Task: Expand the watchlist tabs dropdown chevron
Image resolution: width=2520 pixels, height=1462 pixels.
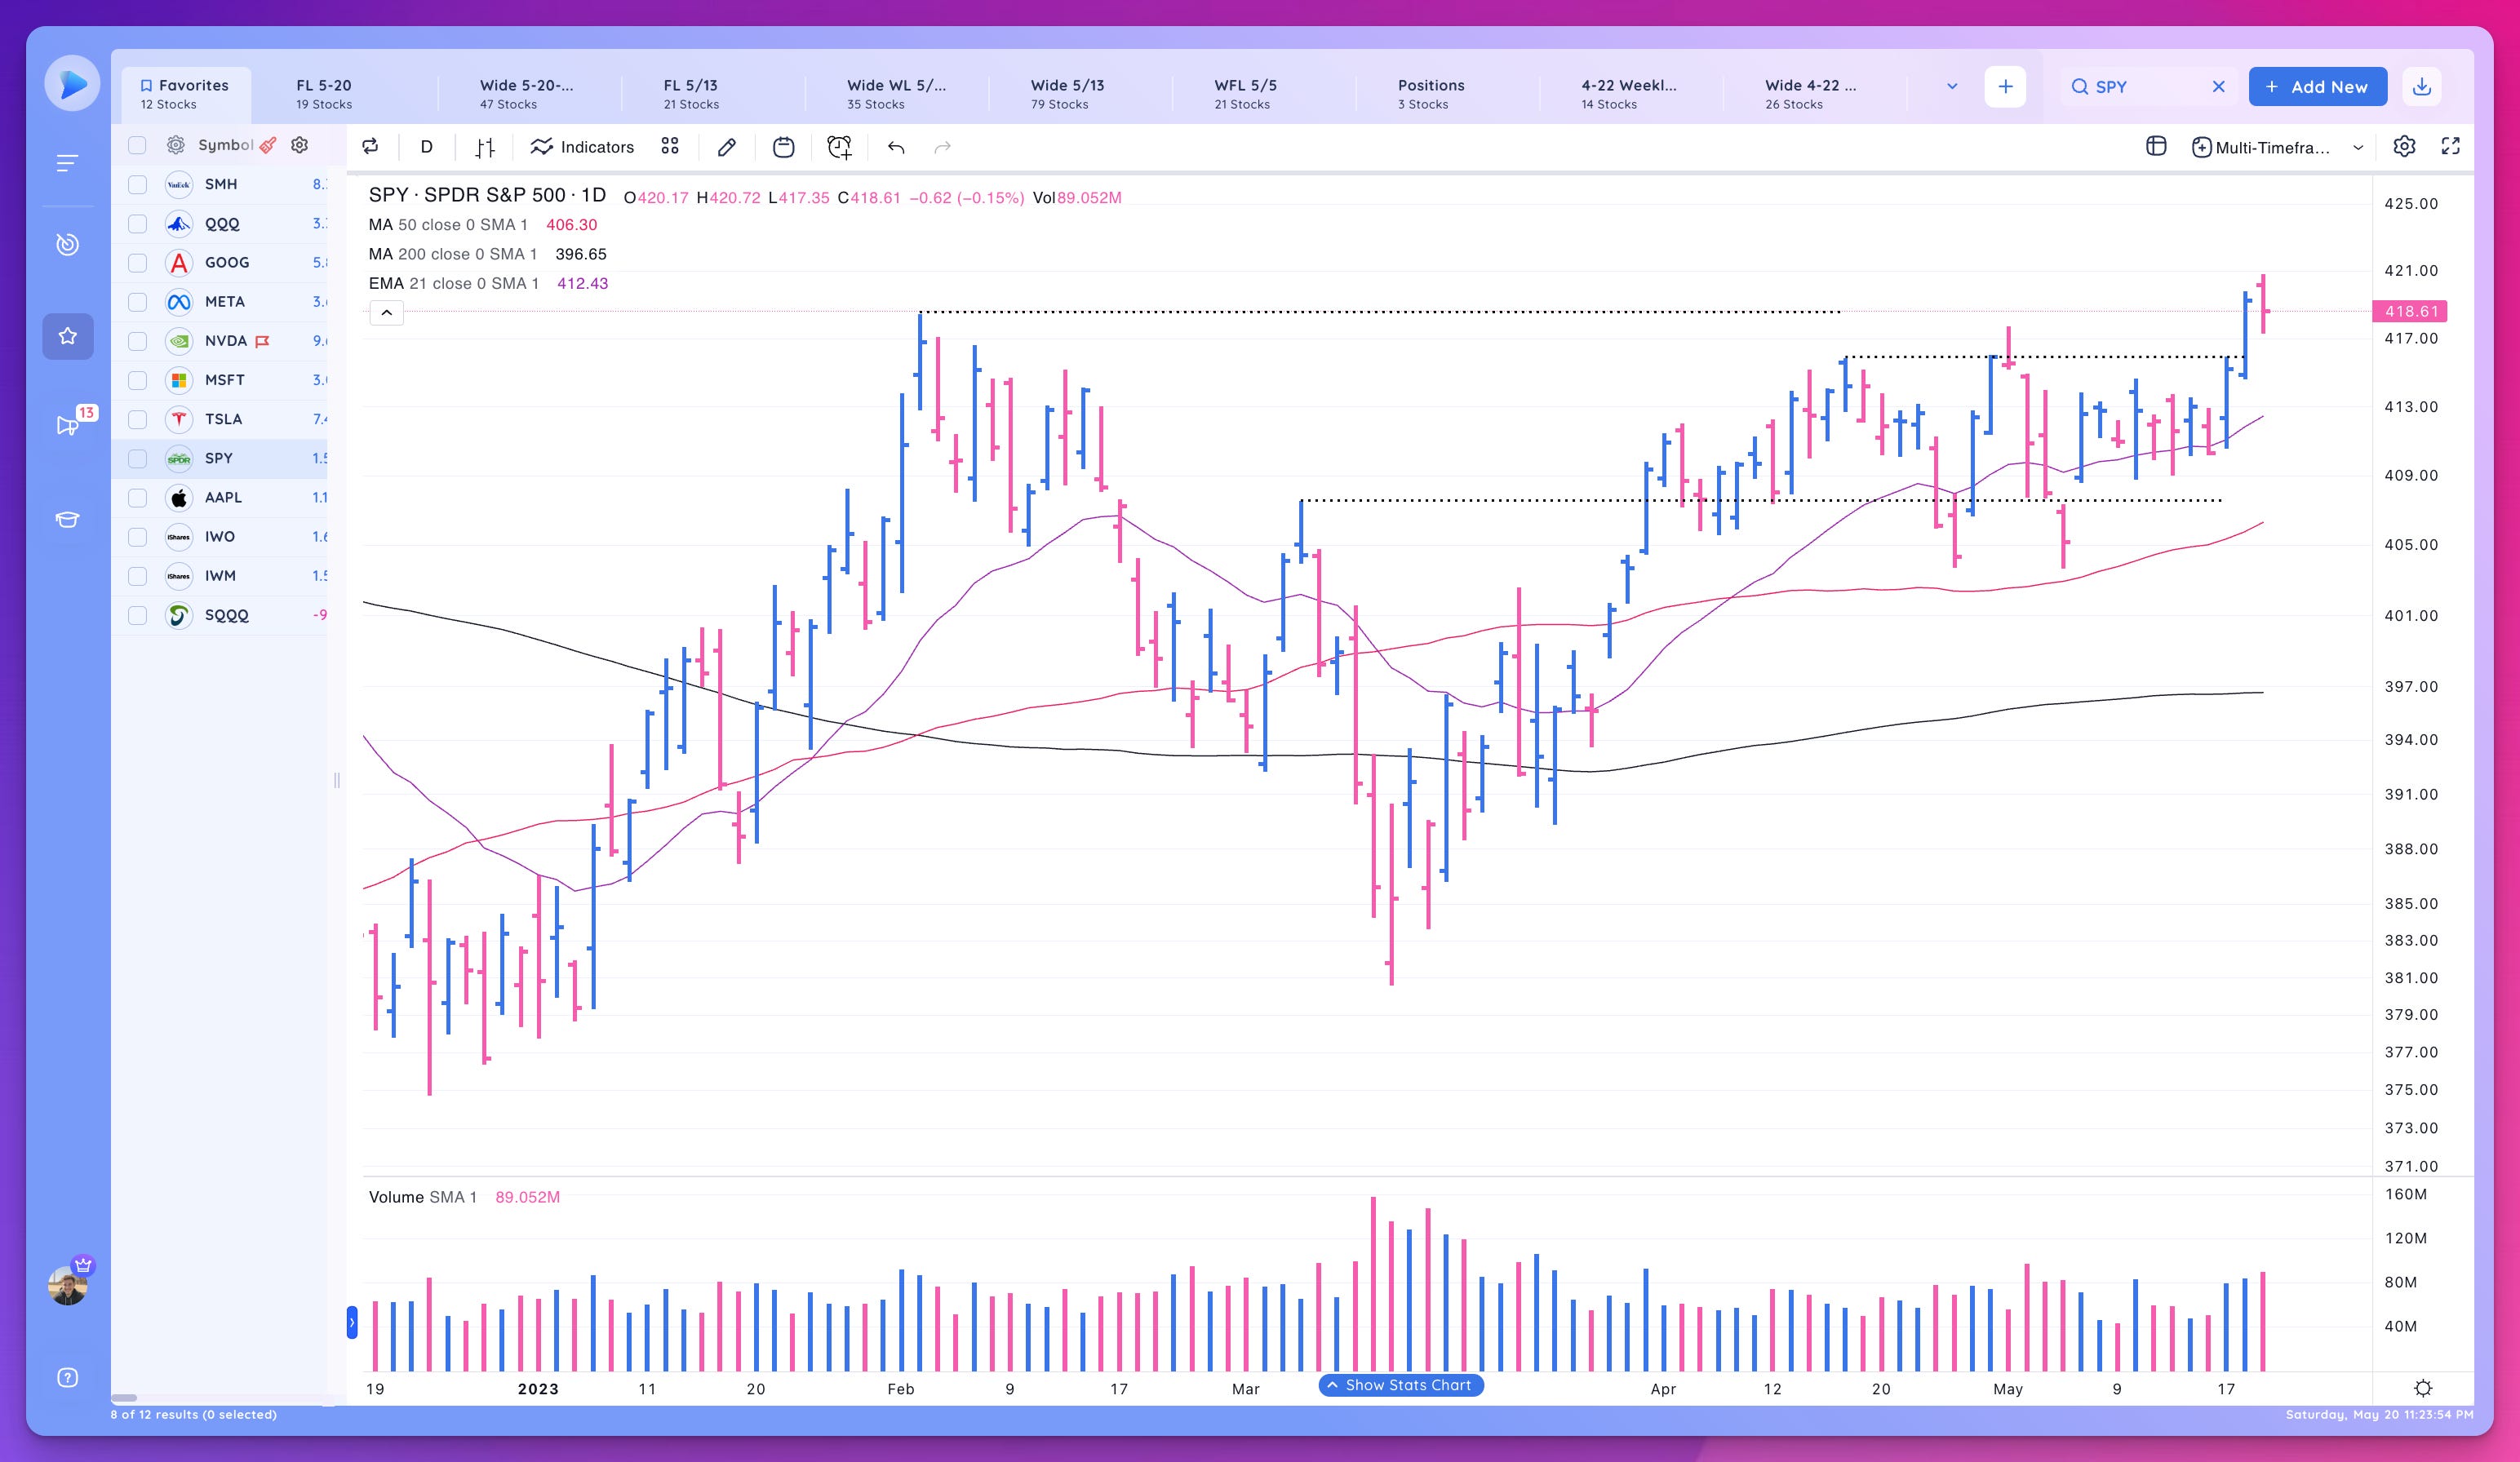Action: click(x=1952, y=87)
